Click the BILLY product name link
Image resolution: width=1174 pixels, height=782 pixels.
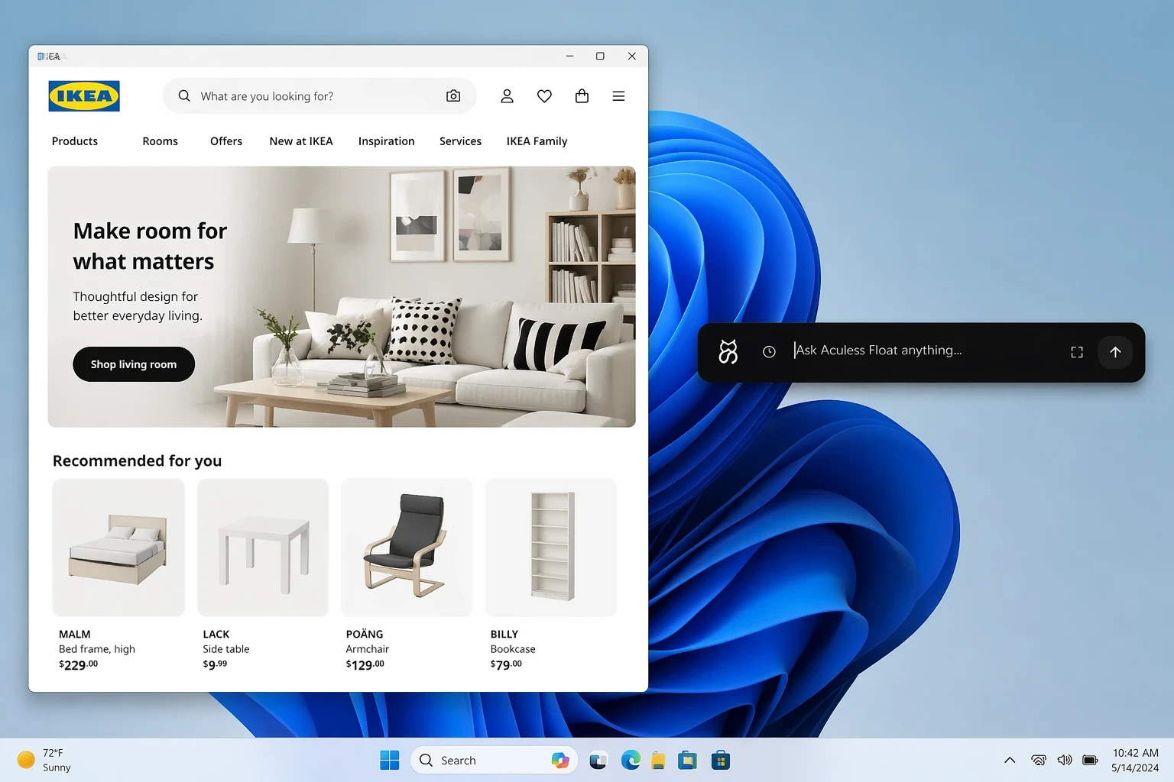pos(504,635)
